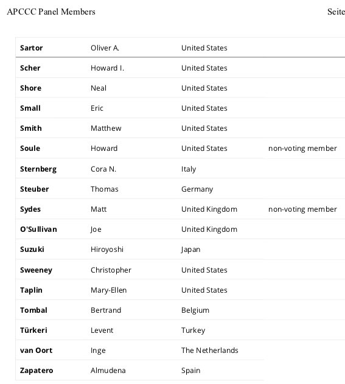
Task: Click the name Howard I.
Action: pyautogui.click(x=107, y=68)
